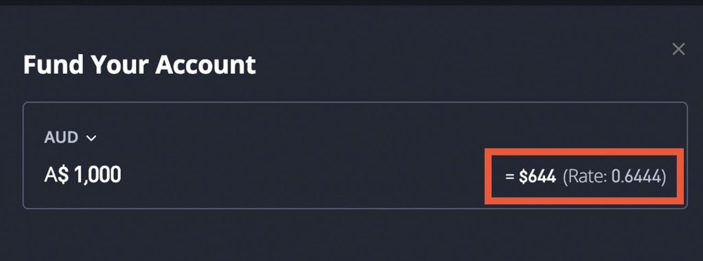Click the dark strip above the dialog
This screenshot has height=261, width=703.
click(351, 3)
